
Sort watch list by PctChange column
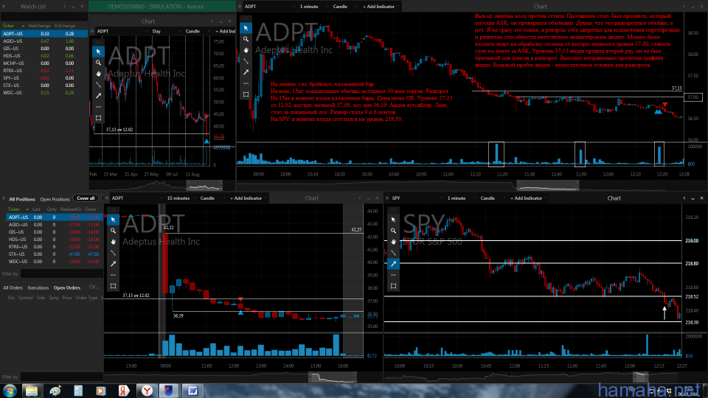pyautogui.click(x=65, y=26)
